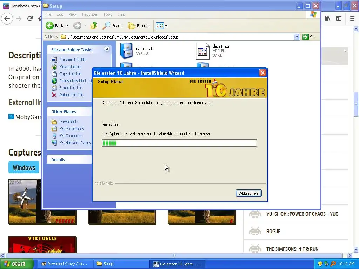The height and width of the screenshot is (269, 359).
Task: Click the Windows Start button
Action: coord(16,264)
